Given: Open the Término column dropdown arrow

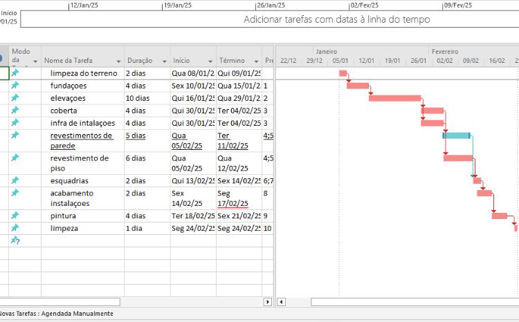Looking at the screenshot, I should point(255,61).
